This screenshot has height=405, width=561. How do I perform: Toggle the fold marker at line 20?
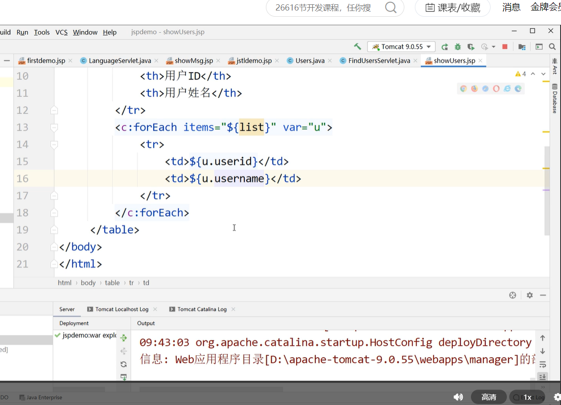[54, 247]
